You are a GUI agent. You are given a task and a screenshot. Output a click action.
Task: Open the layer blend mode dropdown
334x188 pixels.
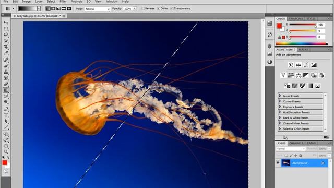(291, 149)
